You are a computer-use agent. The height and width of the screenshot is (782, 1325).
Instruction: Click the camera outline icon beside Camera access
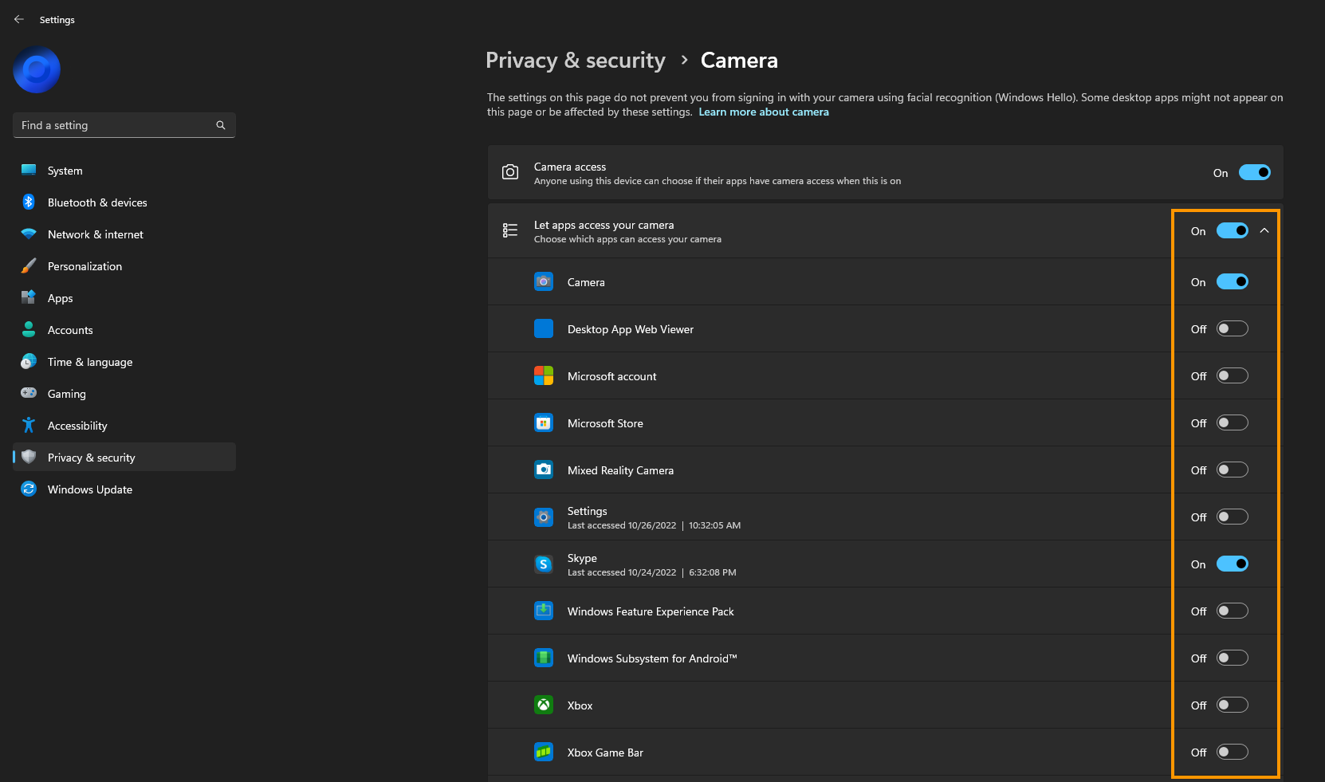click(x=510, y=172)
